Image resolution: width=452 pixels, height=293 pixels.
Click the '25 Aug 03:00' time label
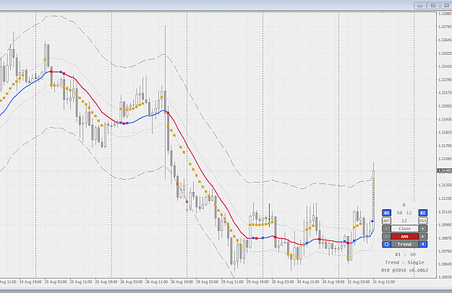pyautogui.click(x=56, y=282)
